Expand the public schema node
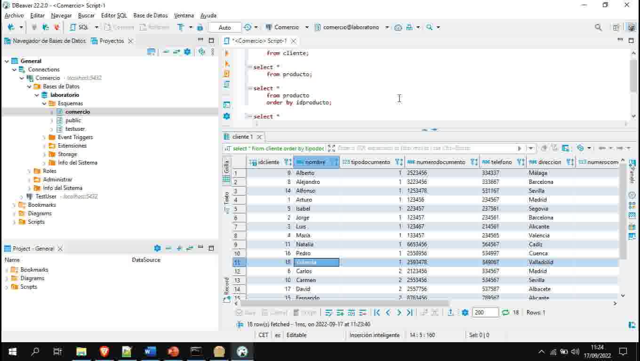This screenshot has height=361, width=640. tap(52, 120)
